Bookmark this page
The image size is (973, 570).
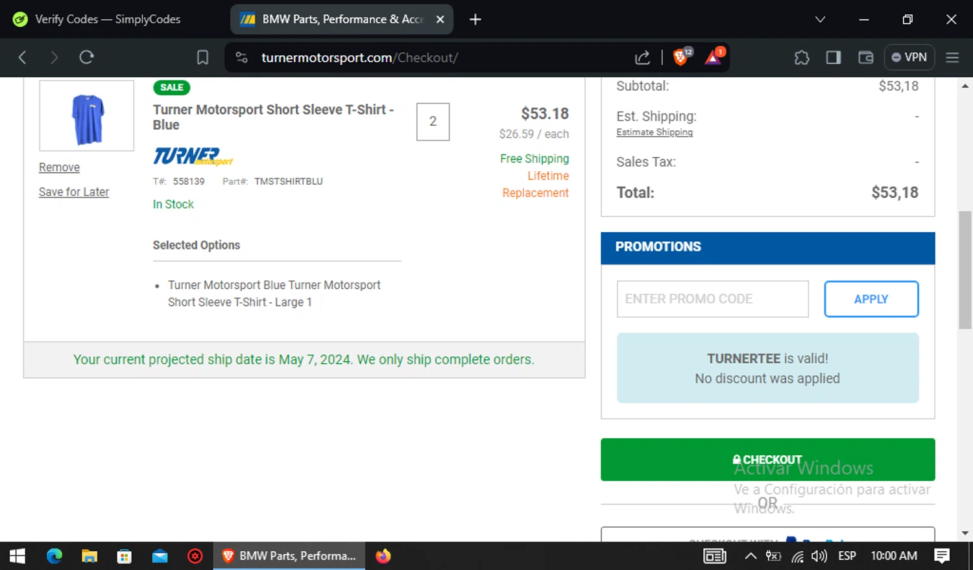tap(202, 58)
